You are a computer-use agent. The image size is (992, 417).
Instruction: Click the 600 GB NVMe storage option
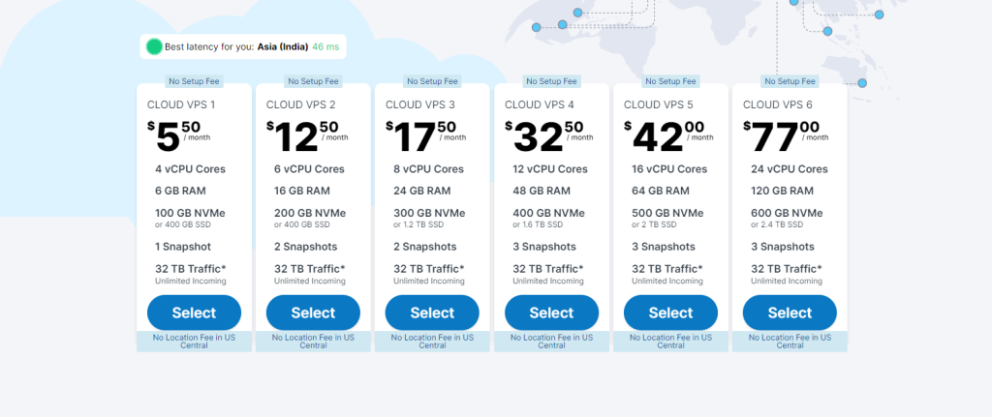(x=787, y=213)
